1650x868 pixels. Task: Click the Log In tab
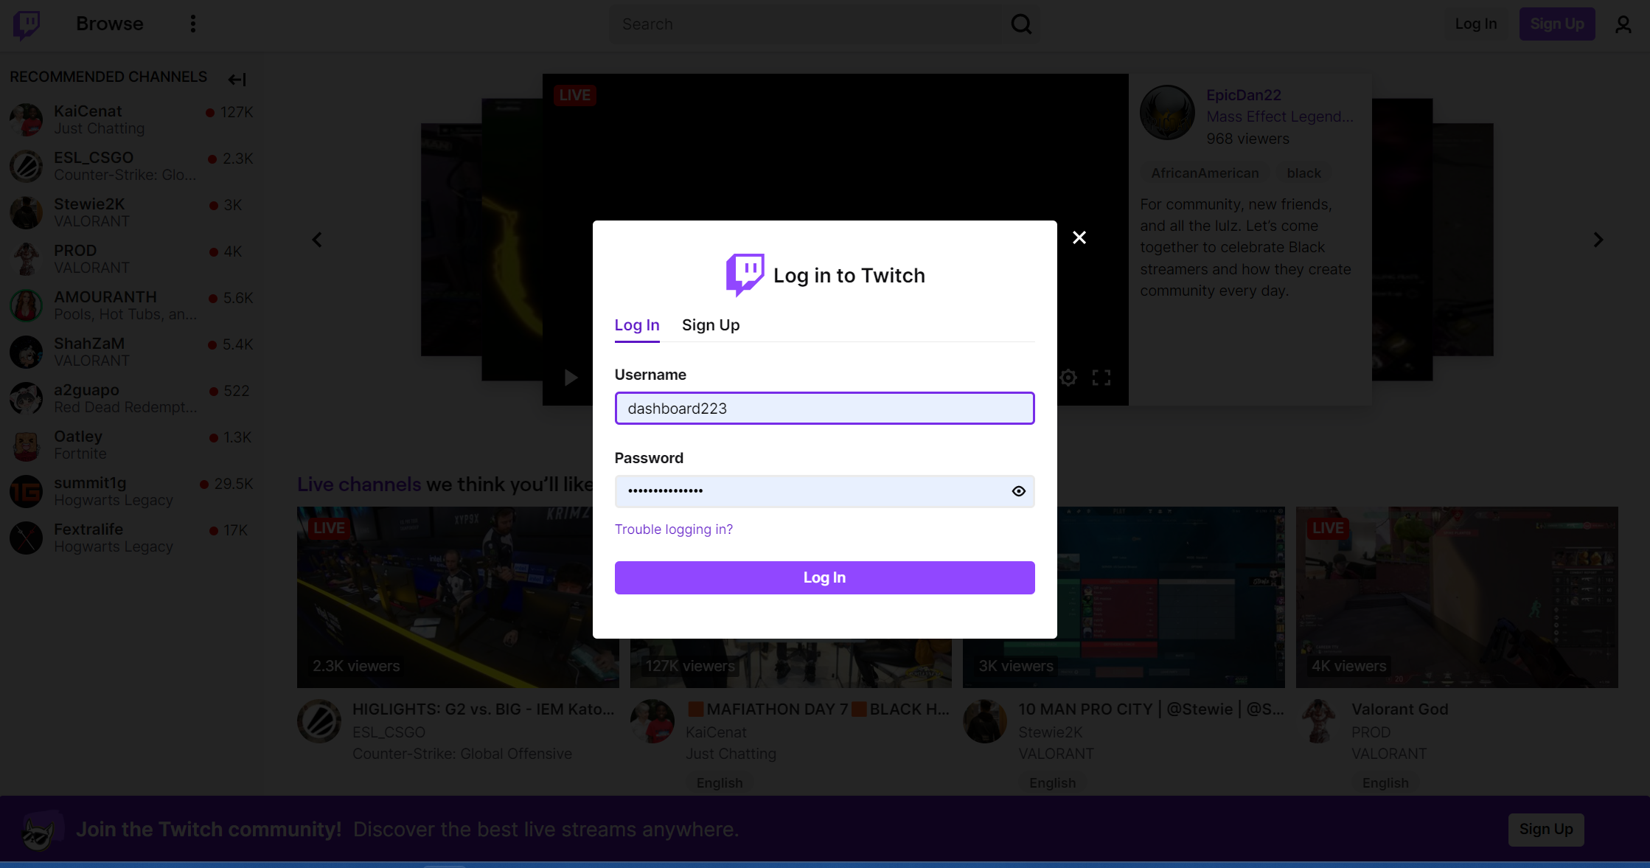637,325
